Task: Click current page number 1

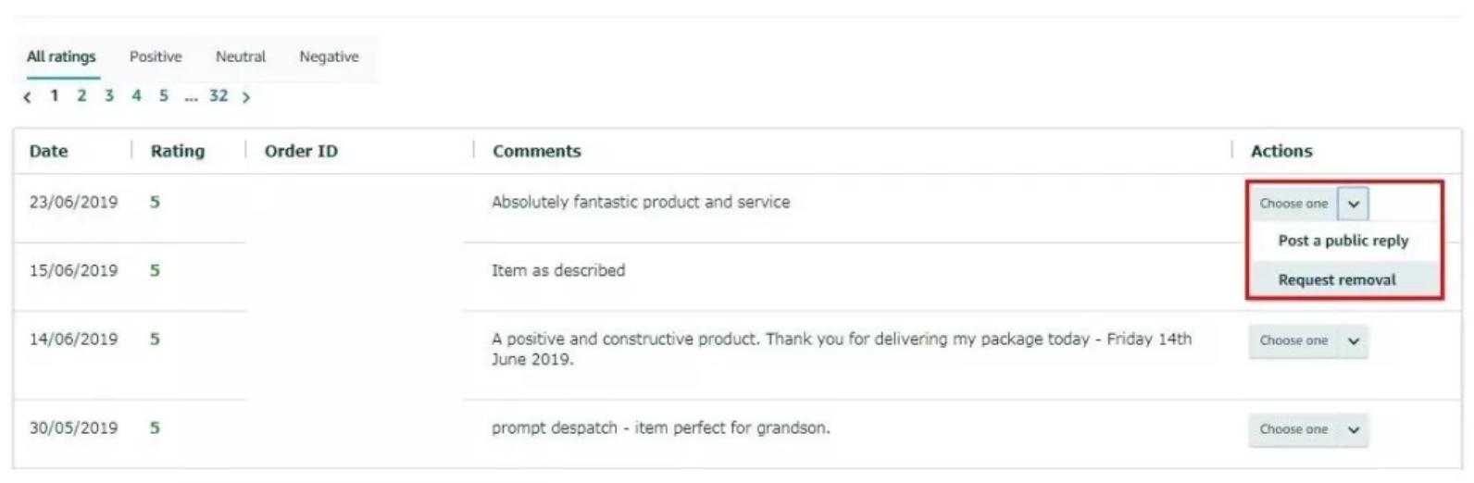Action: (55, 96)
